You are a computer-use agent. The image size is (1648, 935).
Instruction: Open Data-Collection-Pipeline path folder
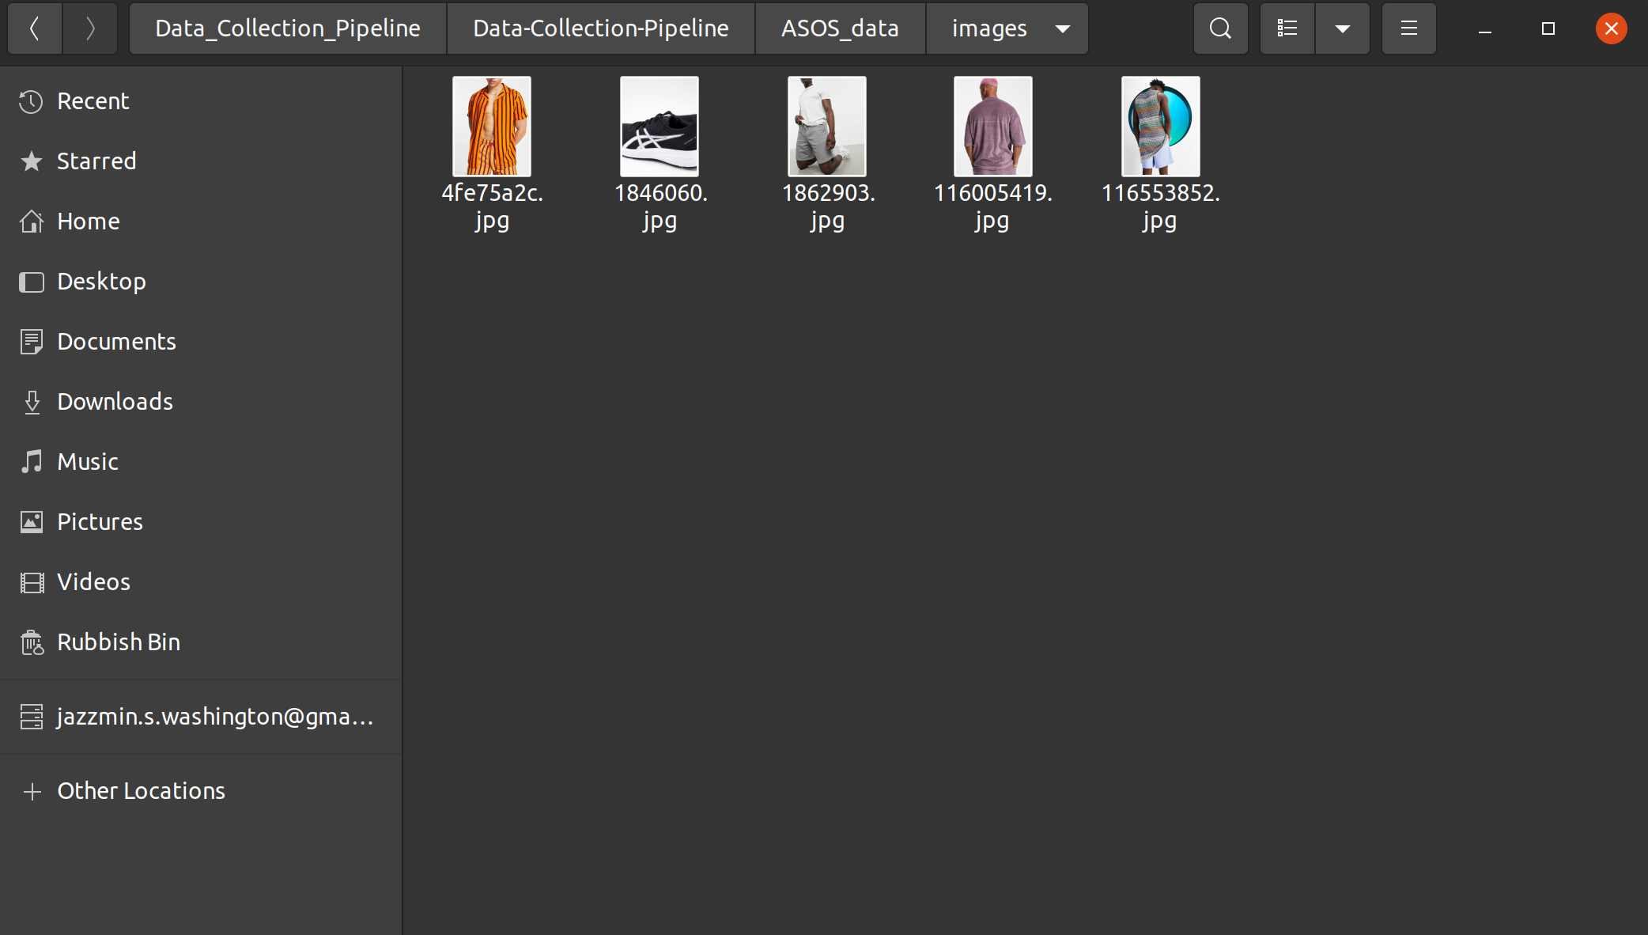point(601,28)
